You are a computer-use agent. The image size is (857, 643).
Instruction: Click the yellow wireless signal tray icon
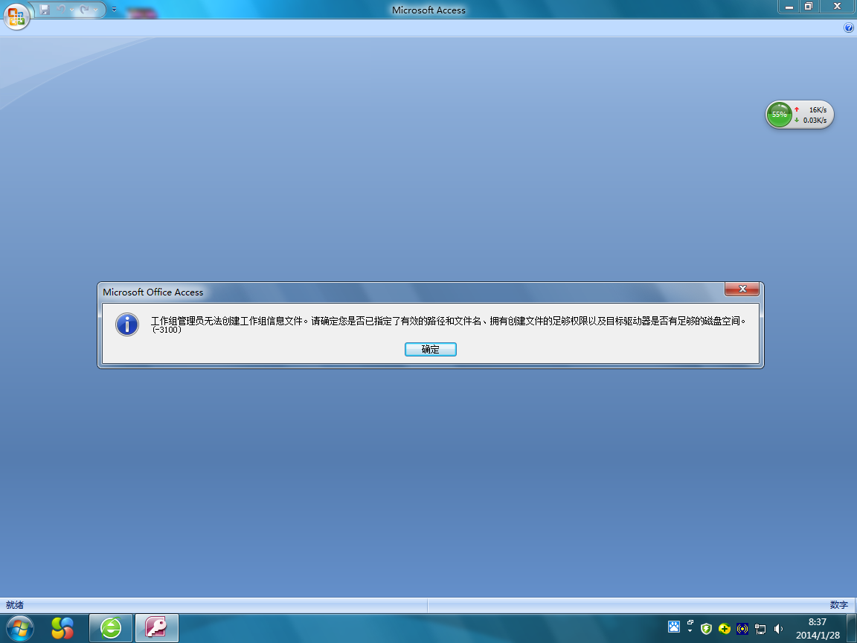click(742, 629)
